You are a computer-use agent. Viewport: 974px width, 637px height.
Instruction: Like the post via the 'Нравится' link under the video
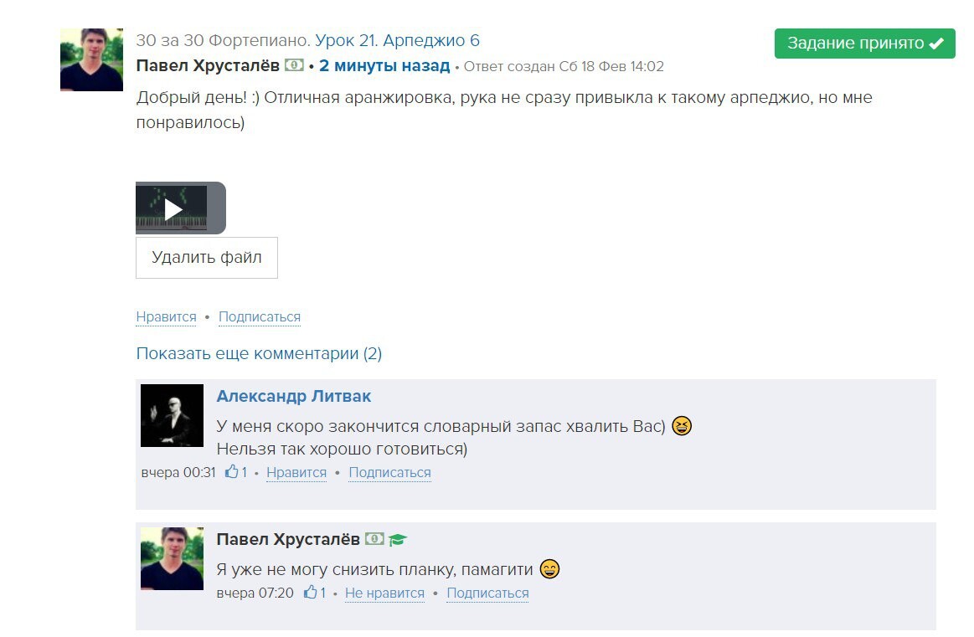[167, 316]
